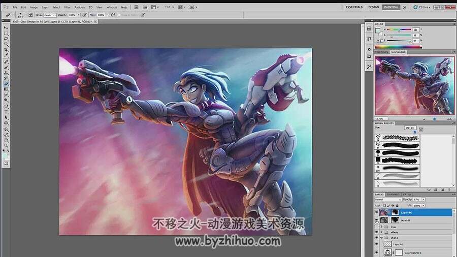Lock transparent pixels in Layers panel

tap(384, 206)
